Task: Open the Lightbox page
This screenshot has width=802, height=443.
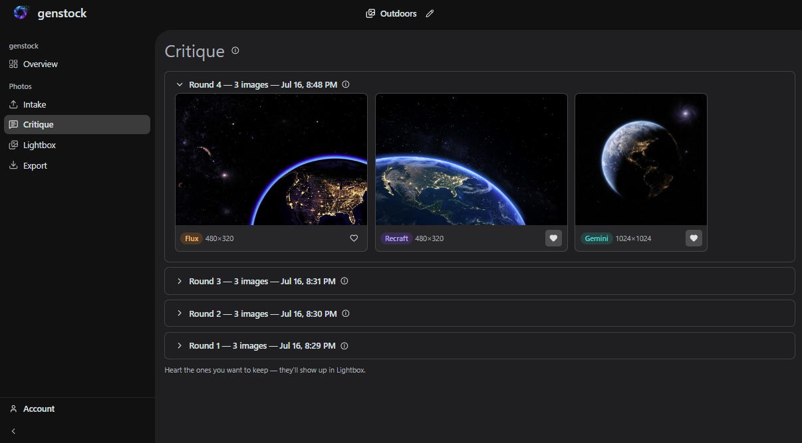Action: point(77,145)
